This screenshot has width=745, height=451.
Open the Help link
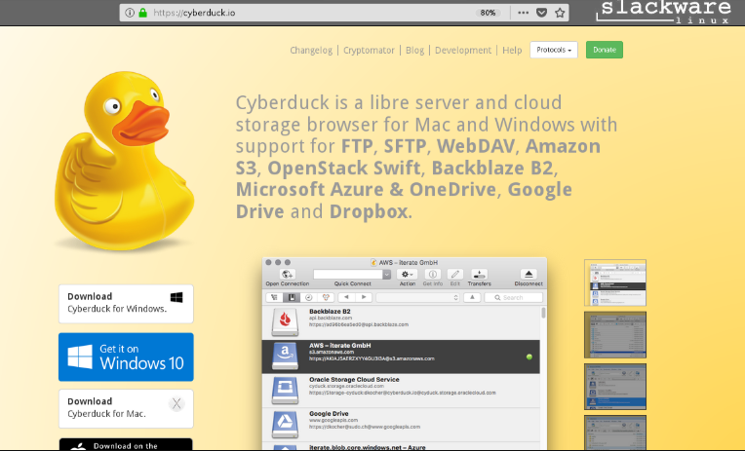coord(512,50)
